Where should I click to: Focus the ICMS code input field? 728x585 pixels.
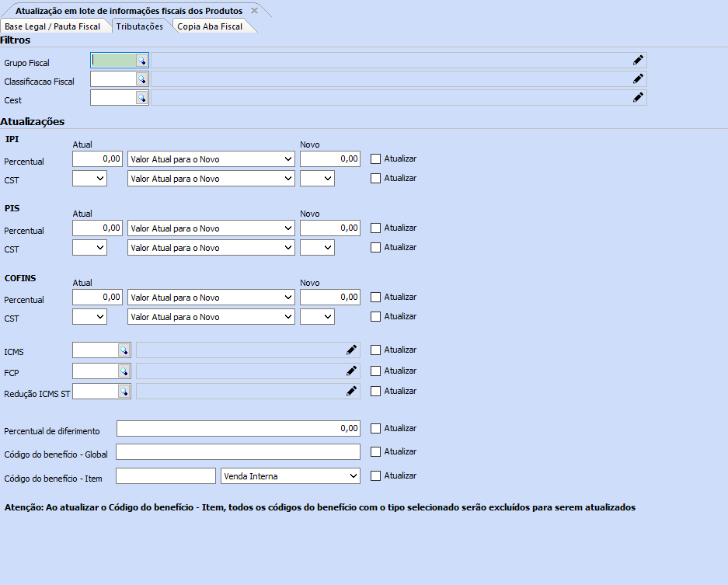pos(96,350)
